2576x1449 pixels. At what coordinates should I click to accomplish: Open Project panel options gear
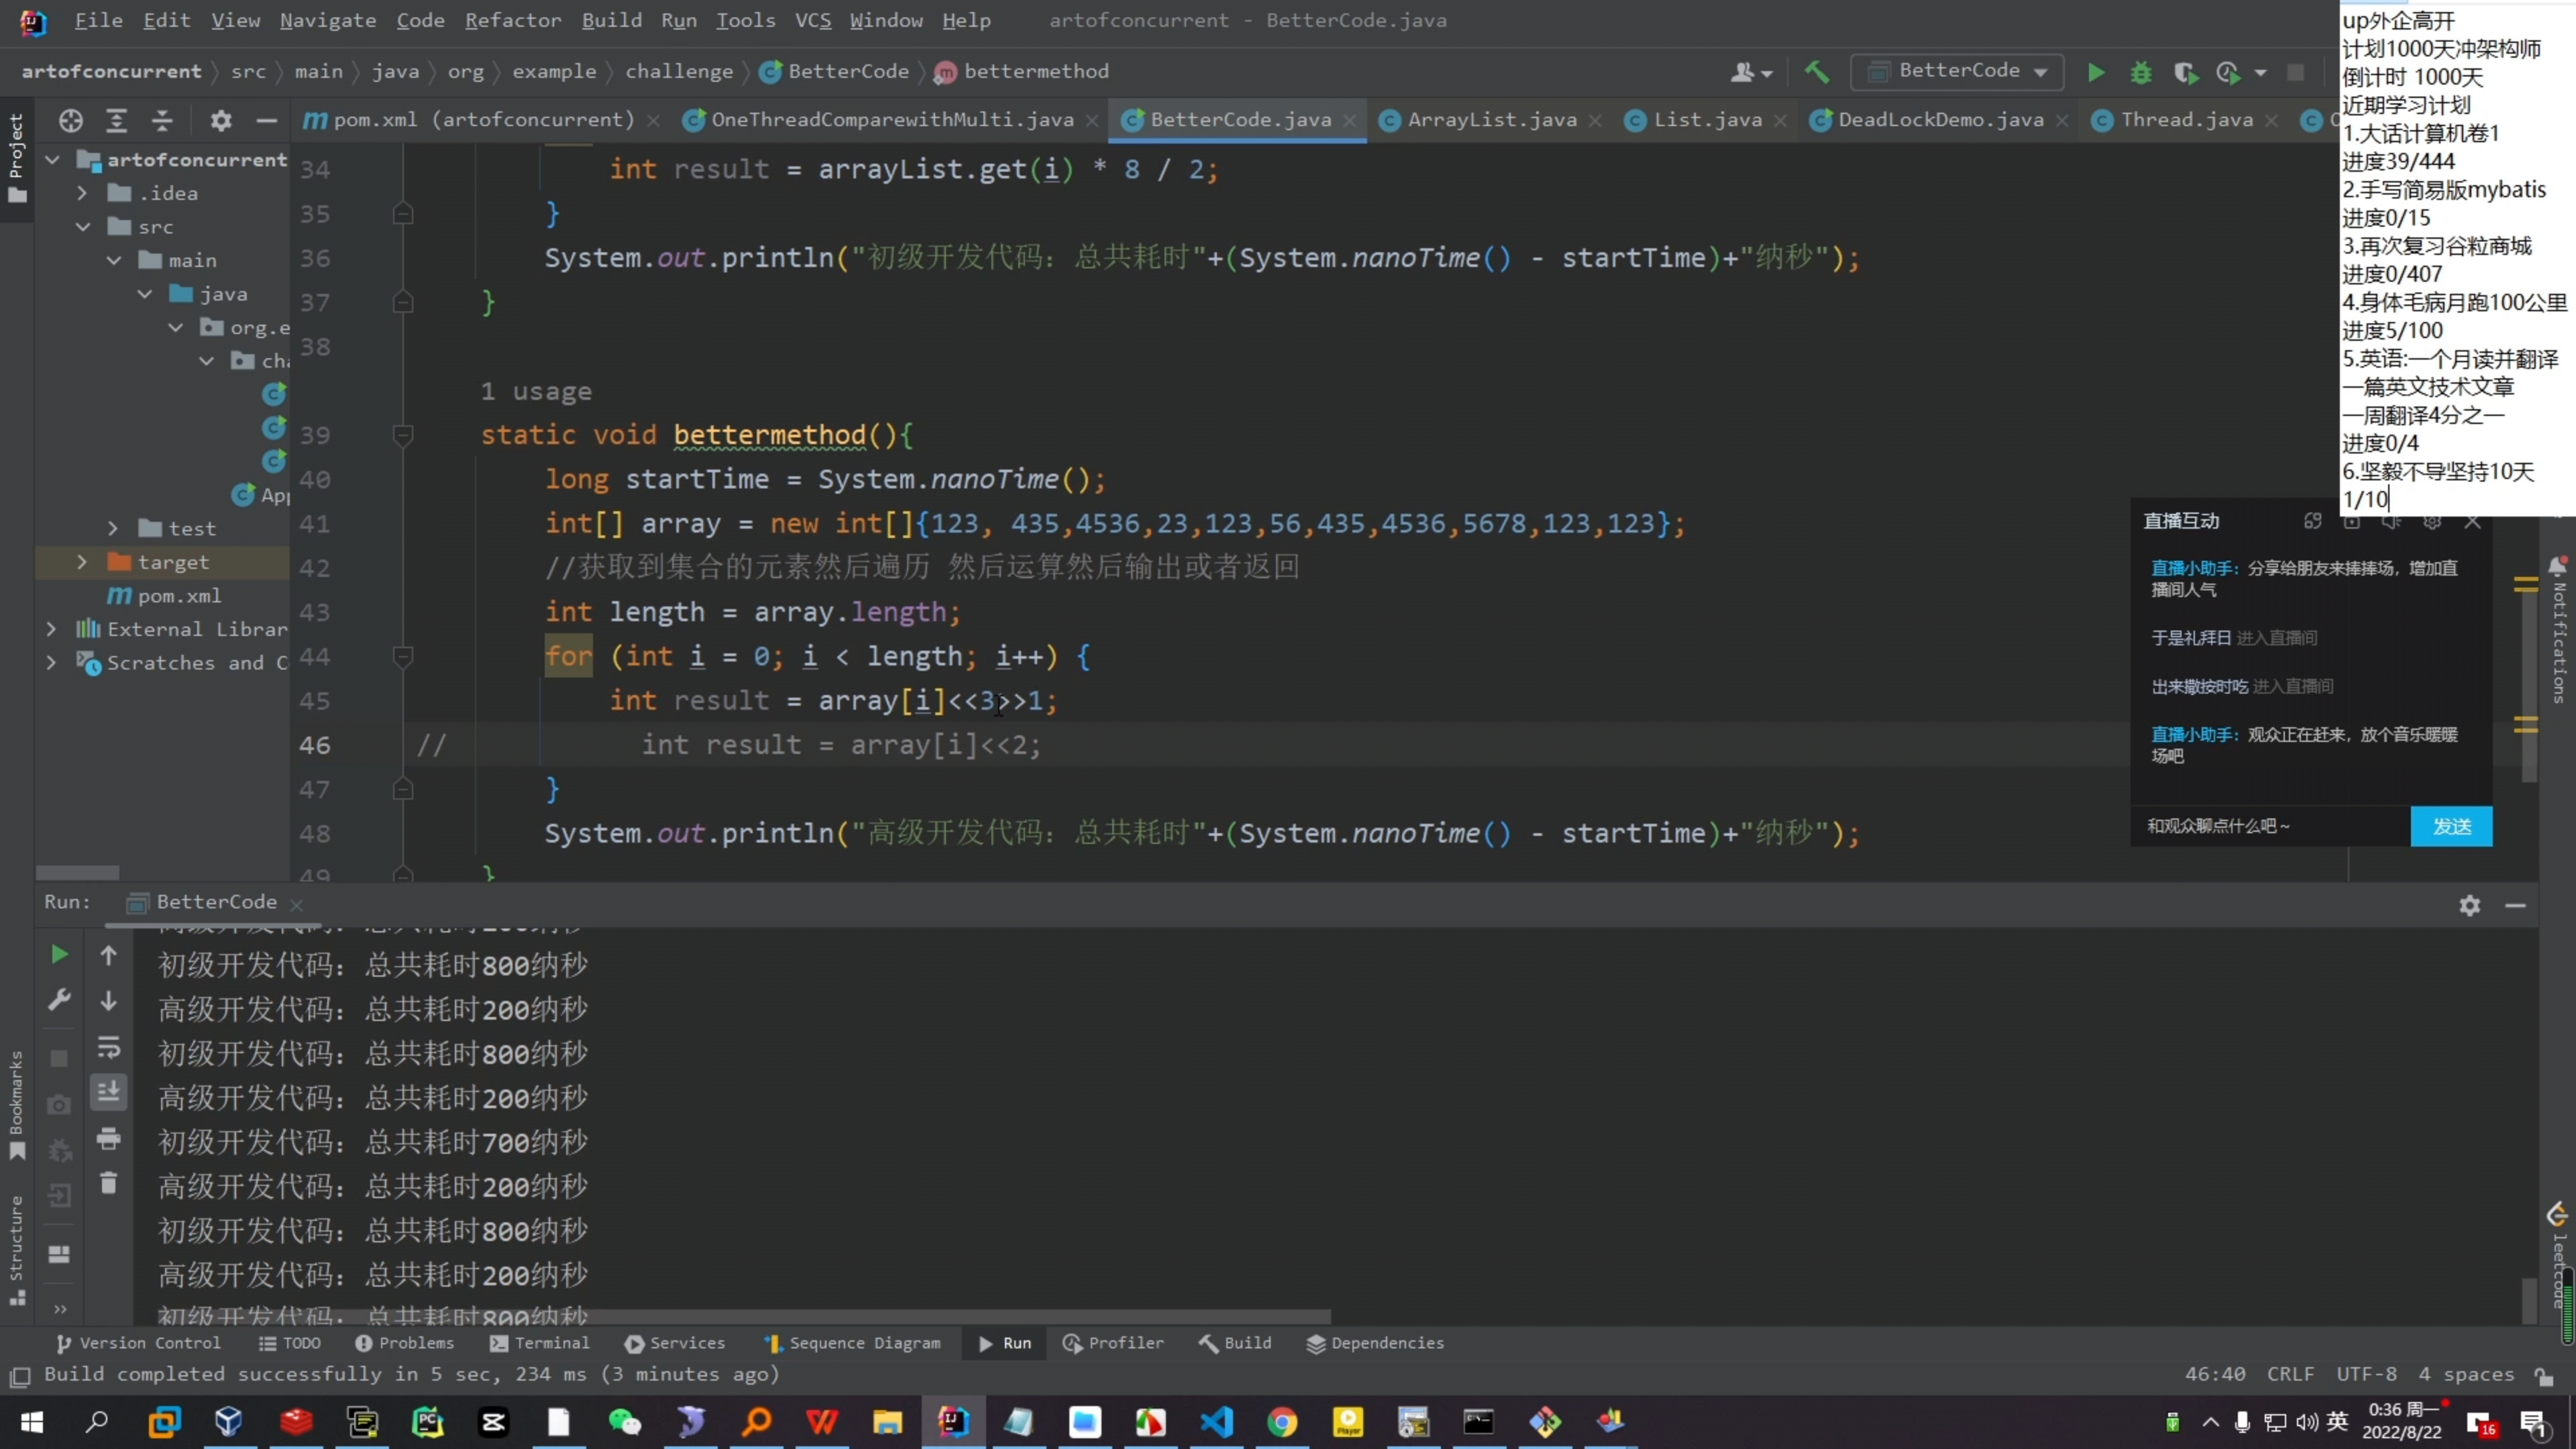220,121
